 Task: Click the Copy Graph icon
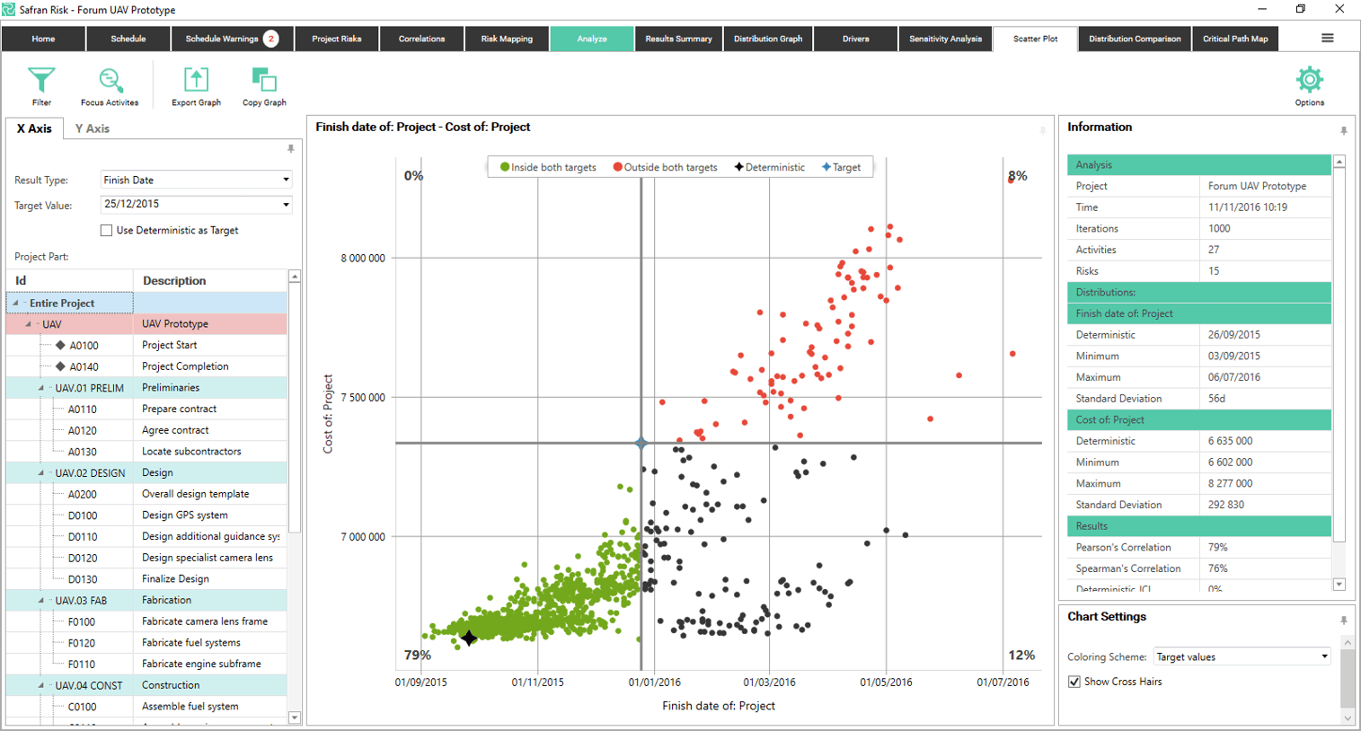click(264, 81)
